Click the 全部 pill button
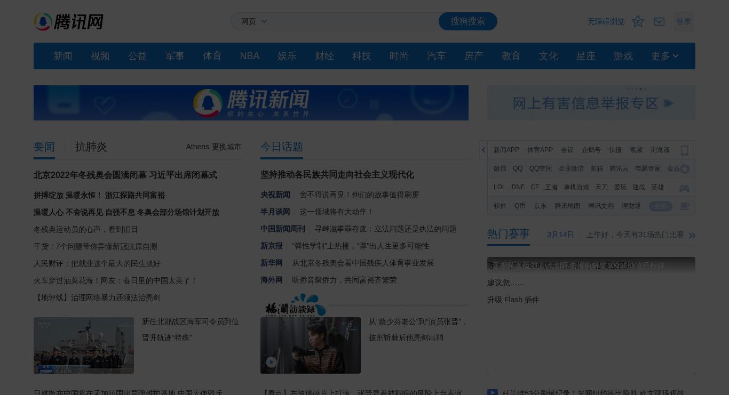729x395 pixels. (x=661, y=206)
